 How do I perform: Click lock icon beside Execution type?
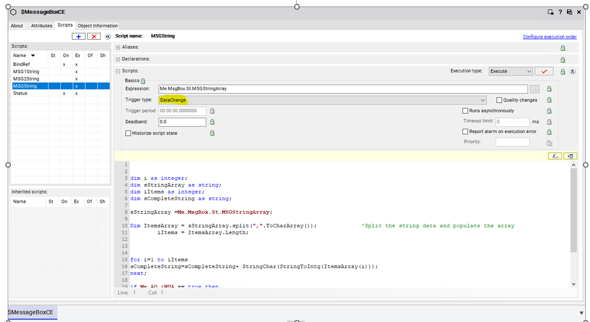(x=562, y=72)
